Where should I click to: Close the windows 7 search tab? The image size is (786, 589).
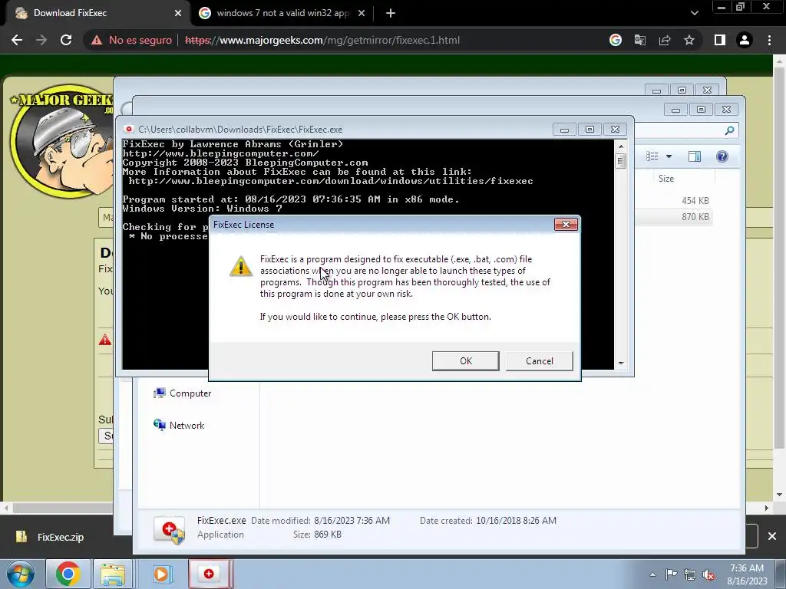(362, 14)
